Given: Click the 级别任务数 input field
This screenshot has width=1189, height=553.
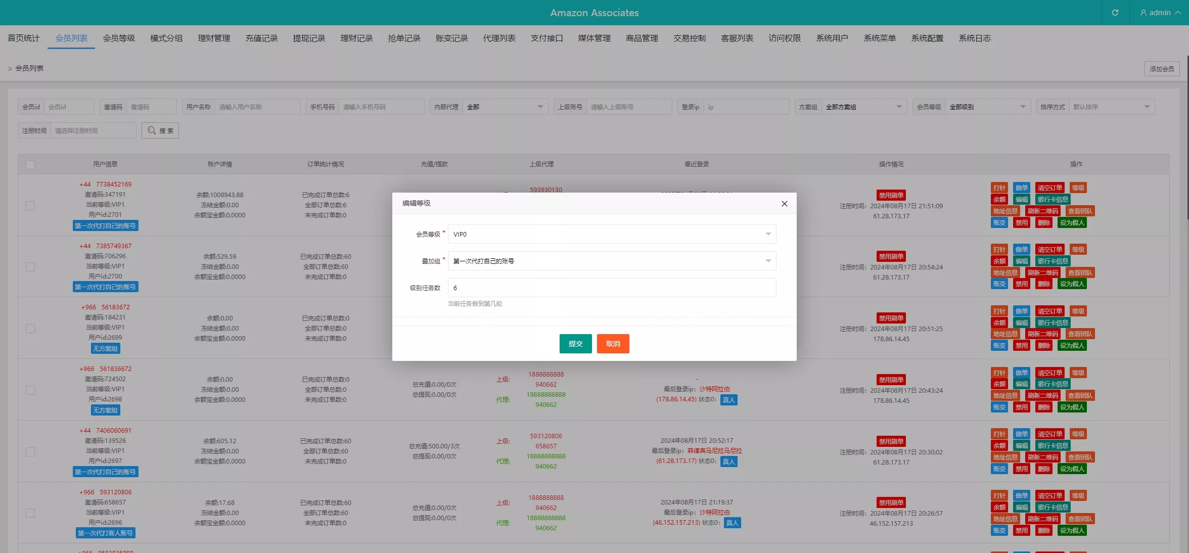Looking at the screenshot, I should click(612, 288).
